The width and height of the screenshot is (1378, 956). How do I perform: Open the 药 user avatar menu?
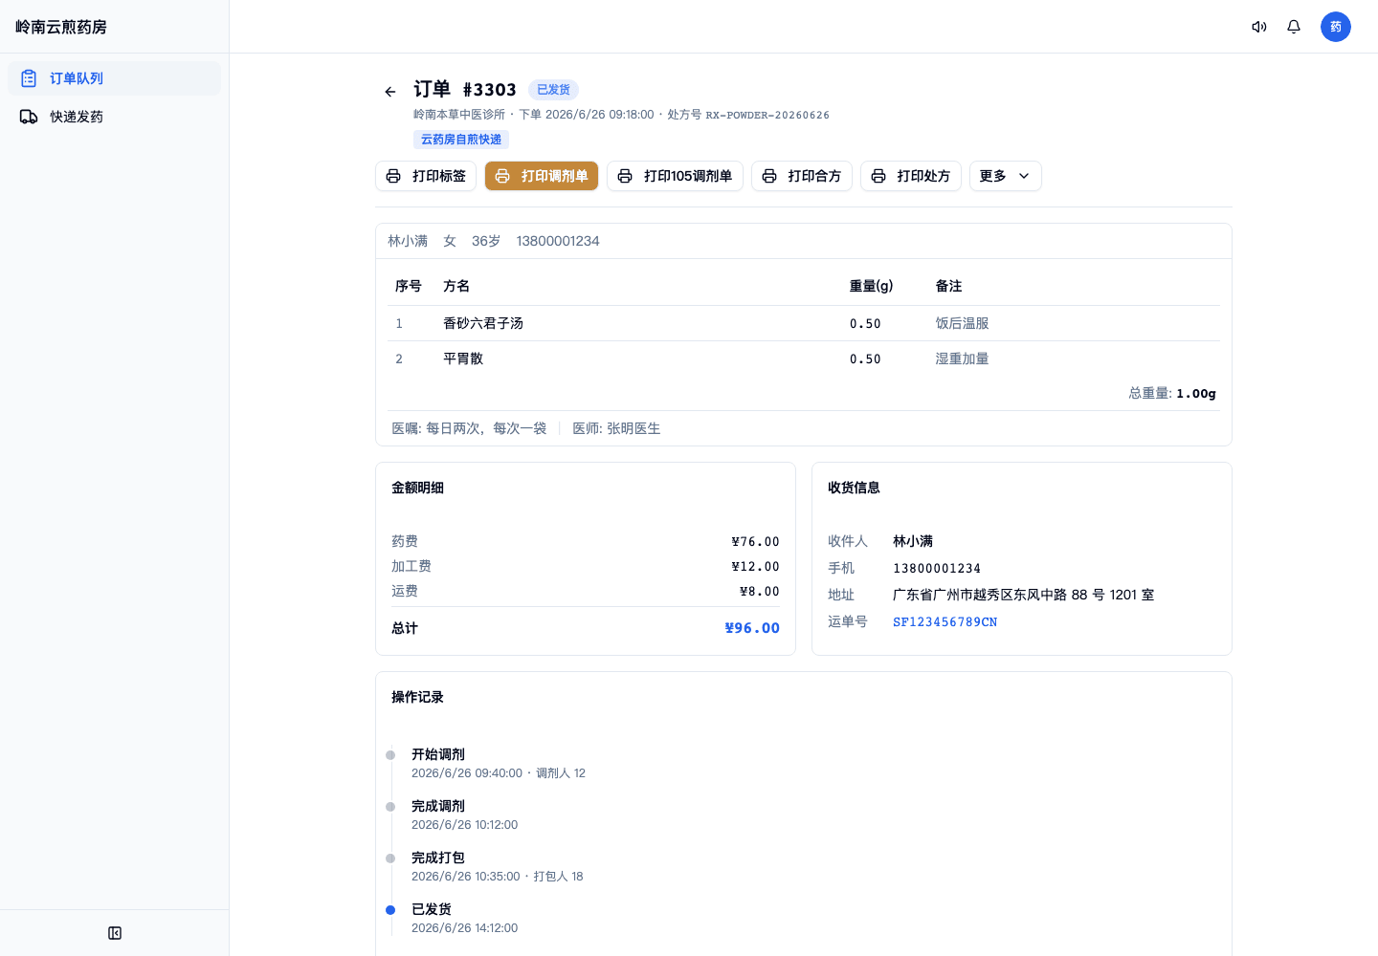1336,27
